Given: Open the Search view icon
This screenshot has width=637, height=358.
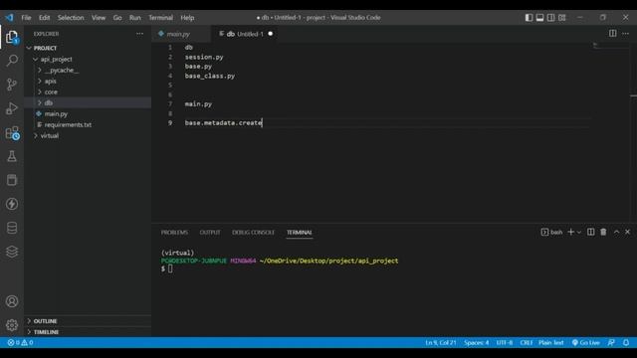Looking at the screenshot, I should click(x=12, y=61).
